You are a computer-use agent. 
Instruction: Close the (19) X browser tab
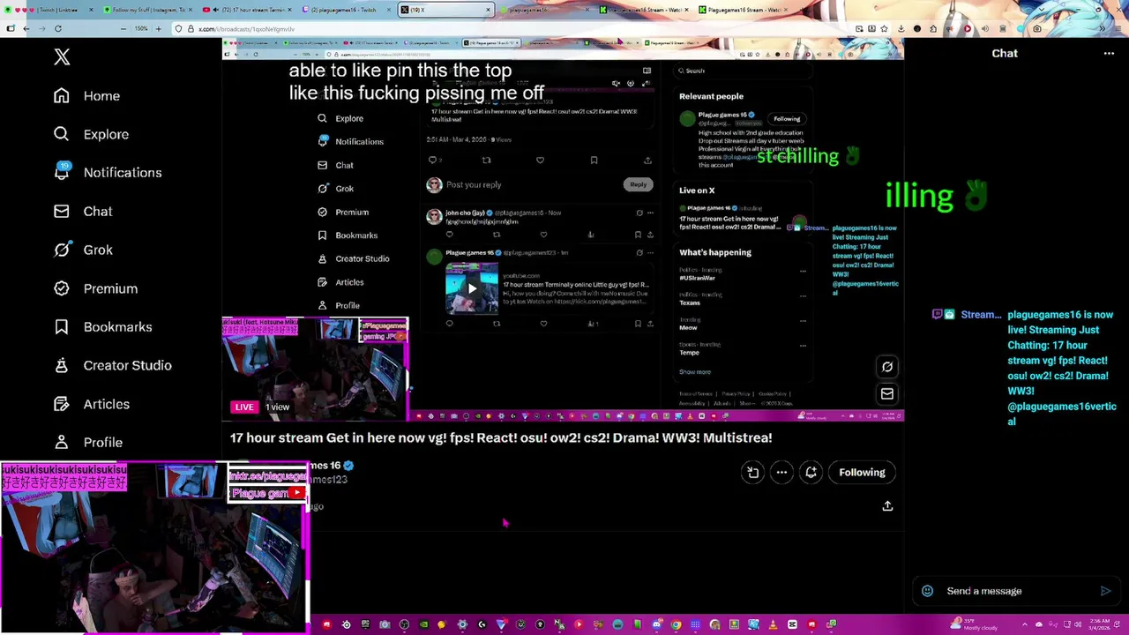pos(488,10)
